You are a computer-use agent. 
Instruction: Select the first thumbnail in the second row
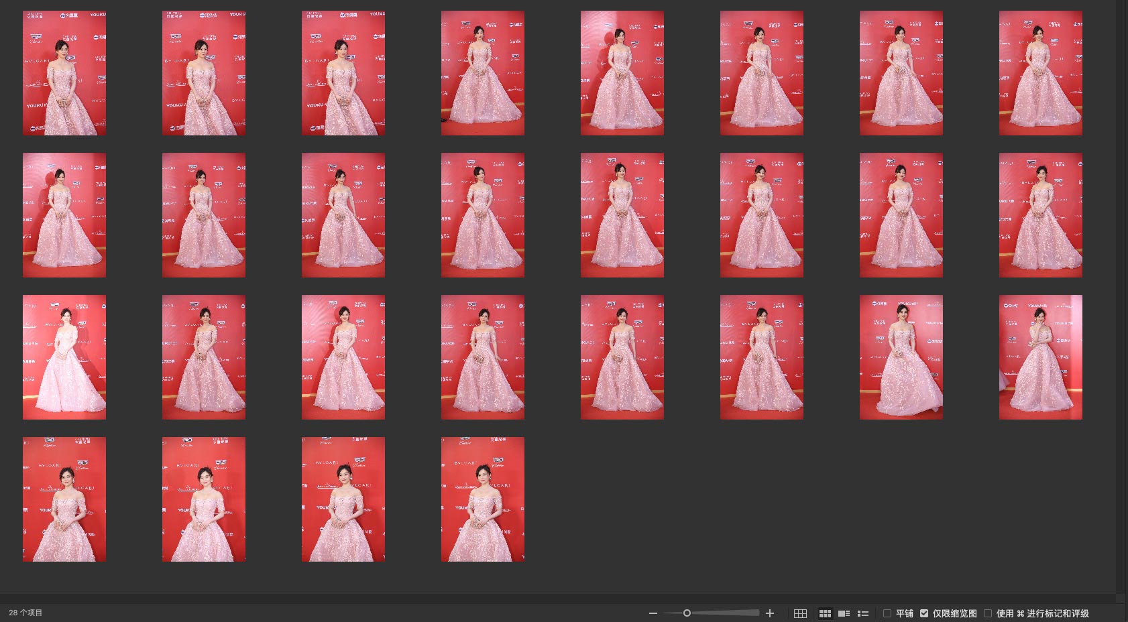click(64, 215)
